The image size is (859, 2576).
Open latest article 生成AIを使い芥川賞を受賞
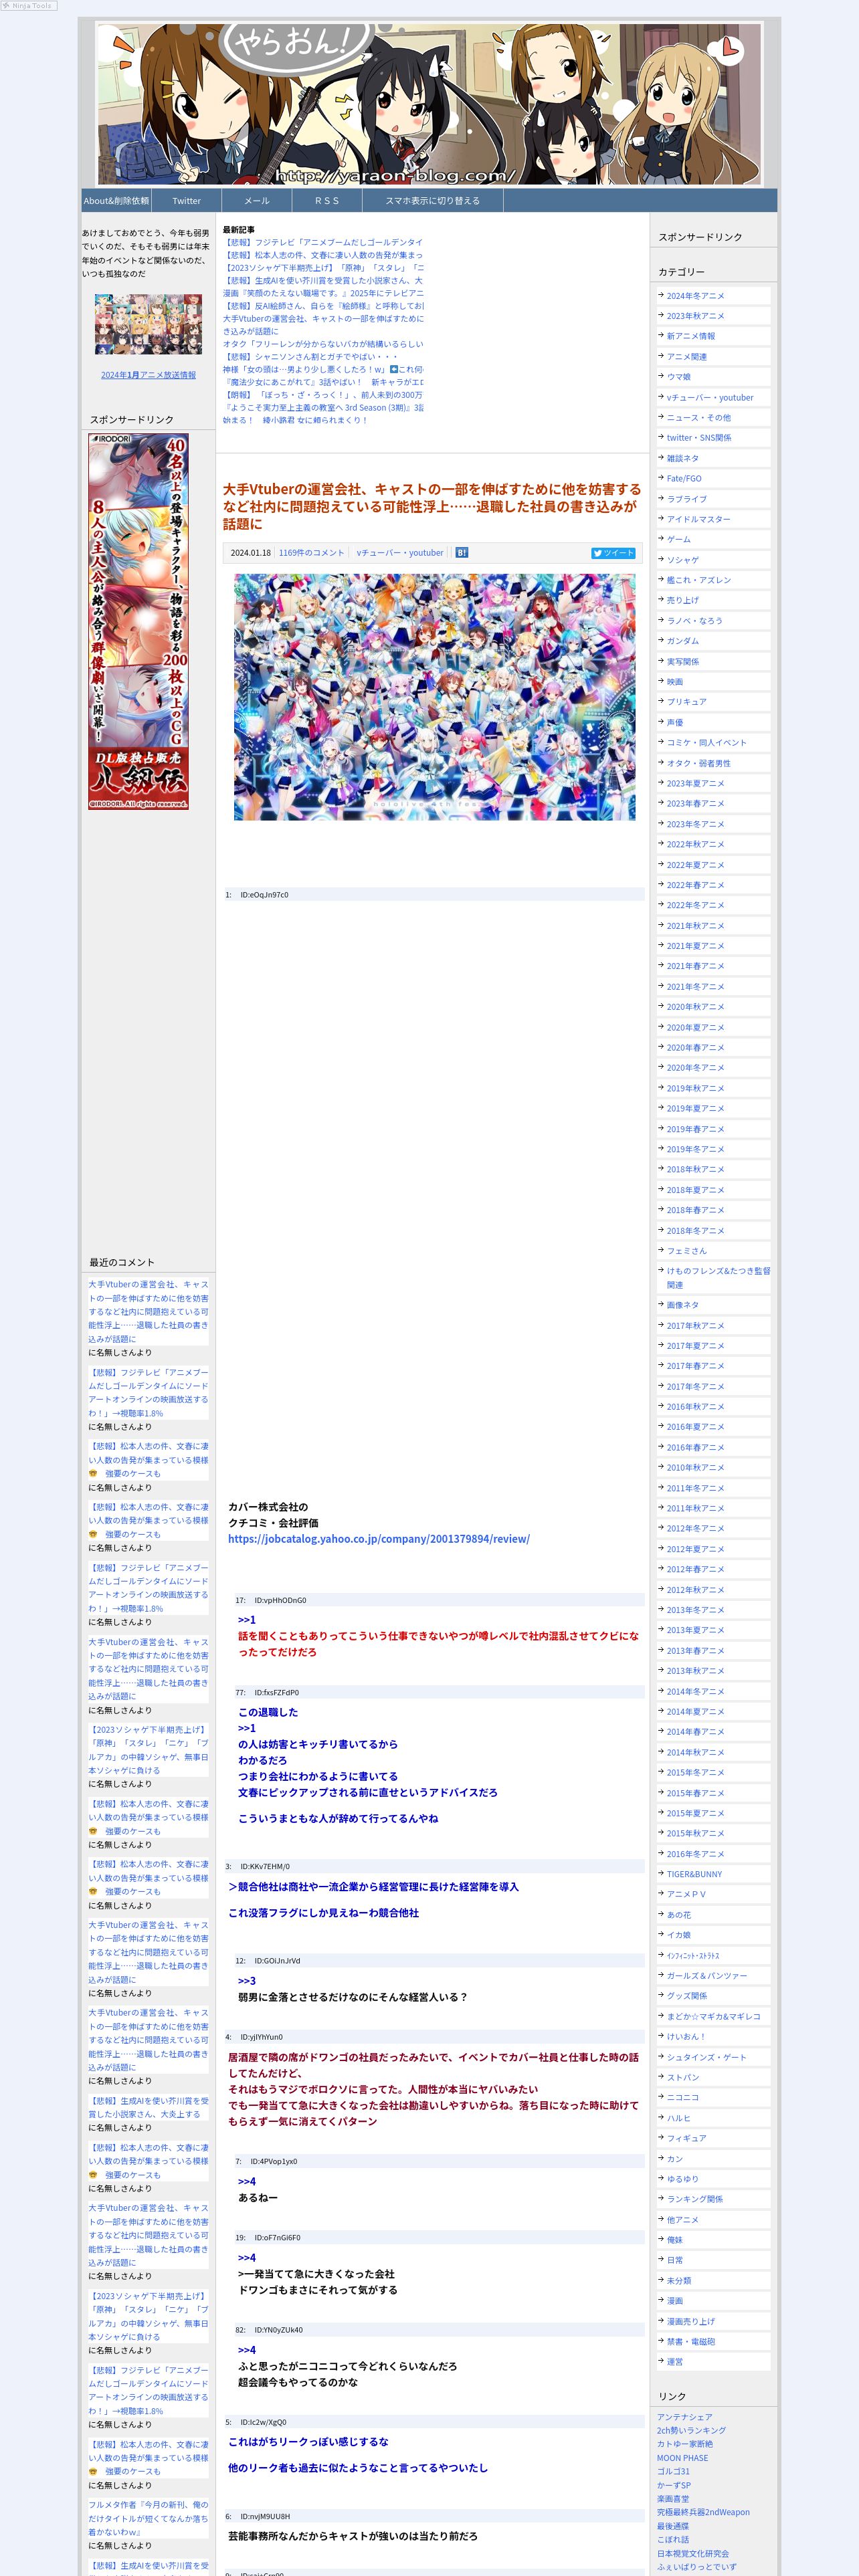(x=323, y=281)
